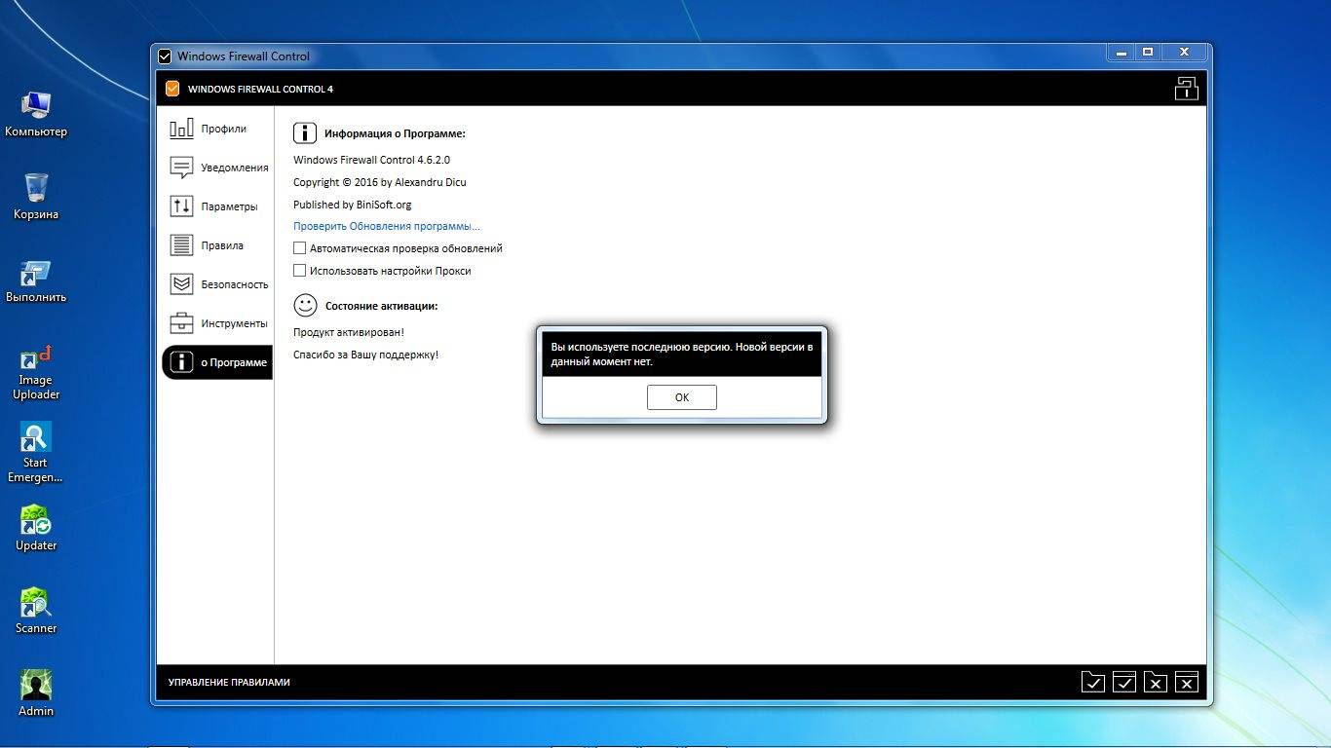This screenshot has width=1331, height=748.
Task: Enable Автоматическая проверка обновлений checkbox
Action: 300,248
